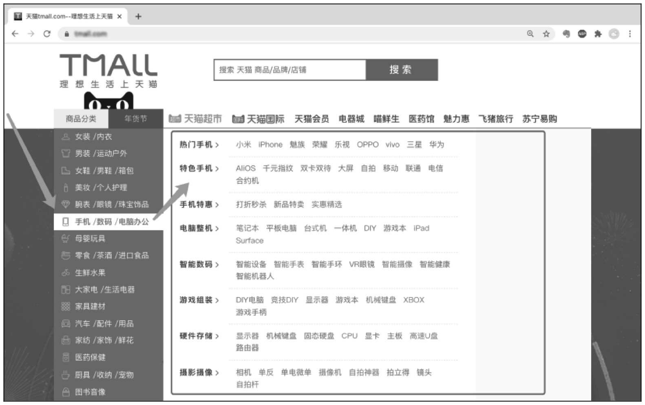Open 苏宁易购 in the nav bar
The image size is (645, 405).
(x=539, y=119)
